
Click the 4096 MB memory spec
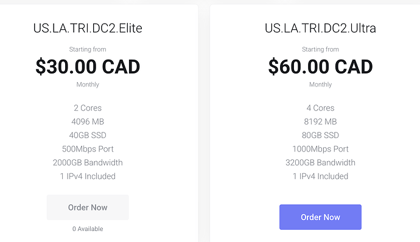click(88, 122)
